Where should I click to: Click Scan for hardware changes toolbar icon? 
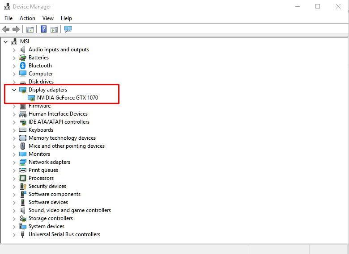coord(68,29)
